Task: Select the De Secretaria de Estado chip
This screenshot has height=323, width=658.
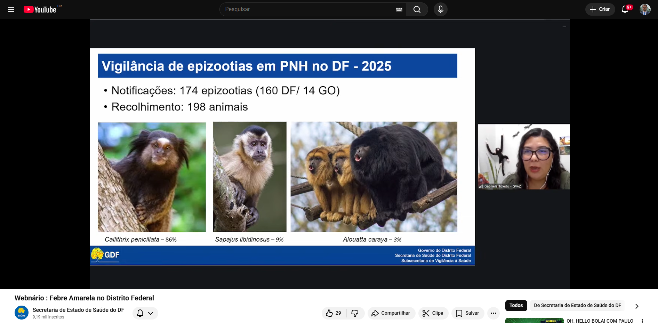Action: coord(577,305)
